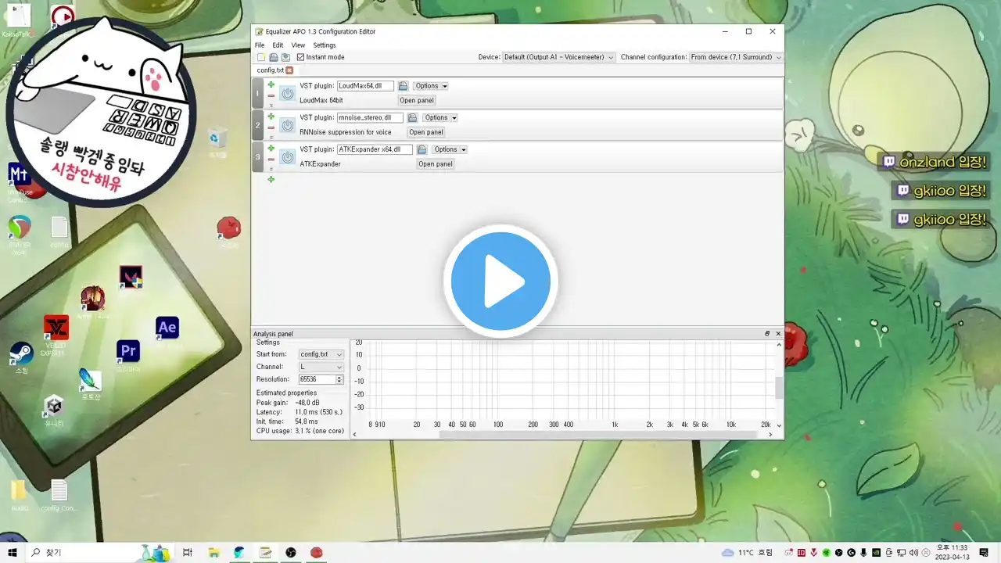Toggle power for ATKExpander filter

click(x=287, y=157)
